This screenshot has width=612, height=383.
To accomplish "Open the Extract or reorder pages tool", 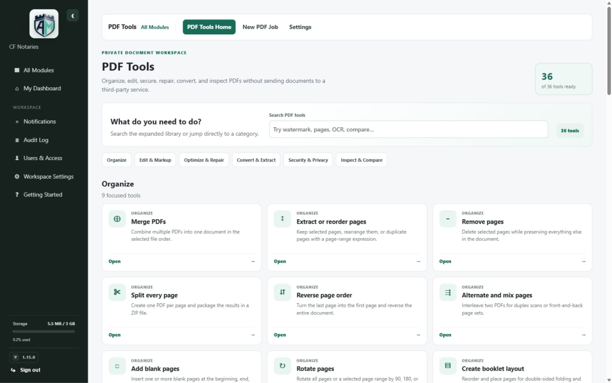I will [x=280, y=262].
